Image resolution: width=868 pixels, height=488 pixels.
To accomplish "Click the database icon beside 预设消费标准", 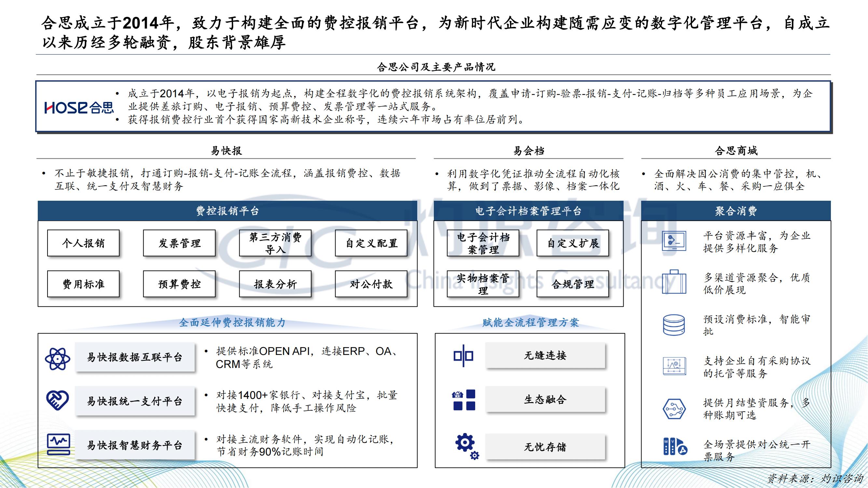I will click(x=674, y=325).
